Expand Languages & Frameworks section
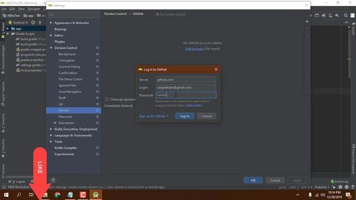356x200 pixels. click(x=51, y=136)
